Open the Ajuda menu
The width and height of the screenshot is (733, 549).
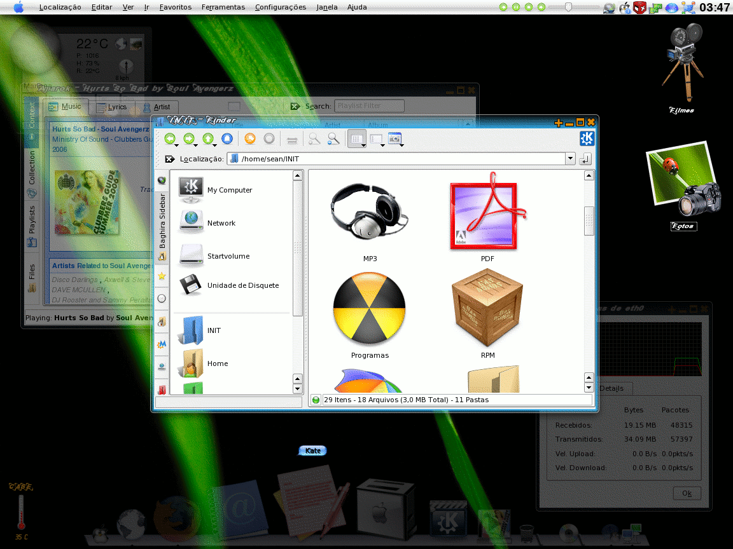pos(357,7)
